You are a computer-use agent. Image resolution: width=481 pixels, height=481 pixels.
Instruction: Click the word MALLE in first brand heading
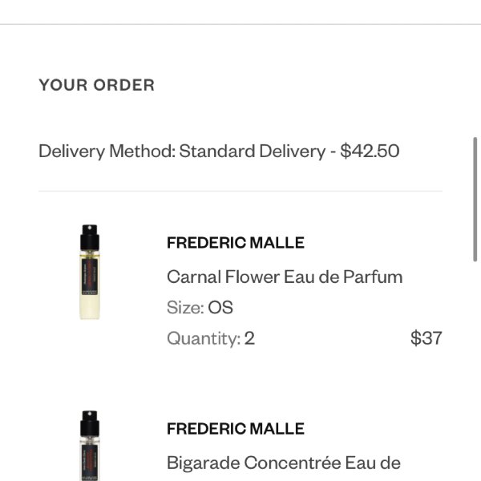point(277,243)
